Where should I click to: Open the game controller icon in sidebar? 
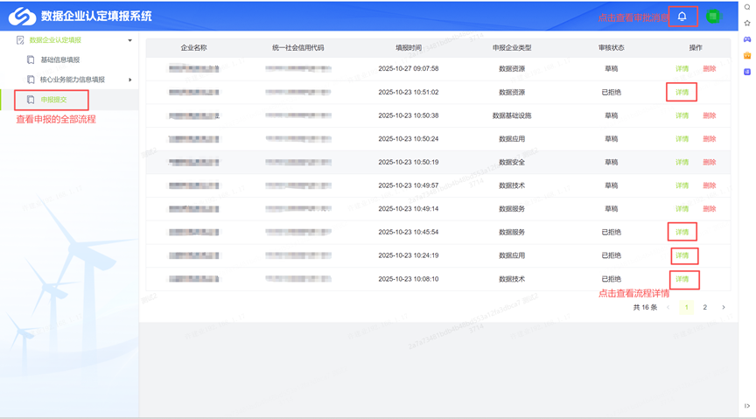pos(747,39)
